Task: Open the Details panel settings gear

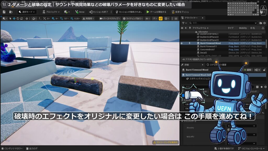Action: tap(265, 87)
